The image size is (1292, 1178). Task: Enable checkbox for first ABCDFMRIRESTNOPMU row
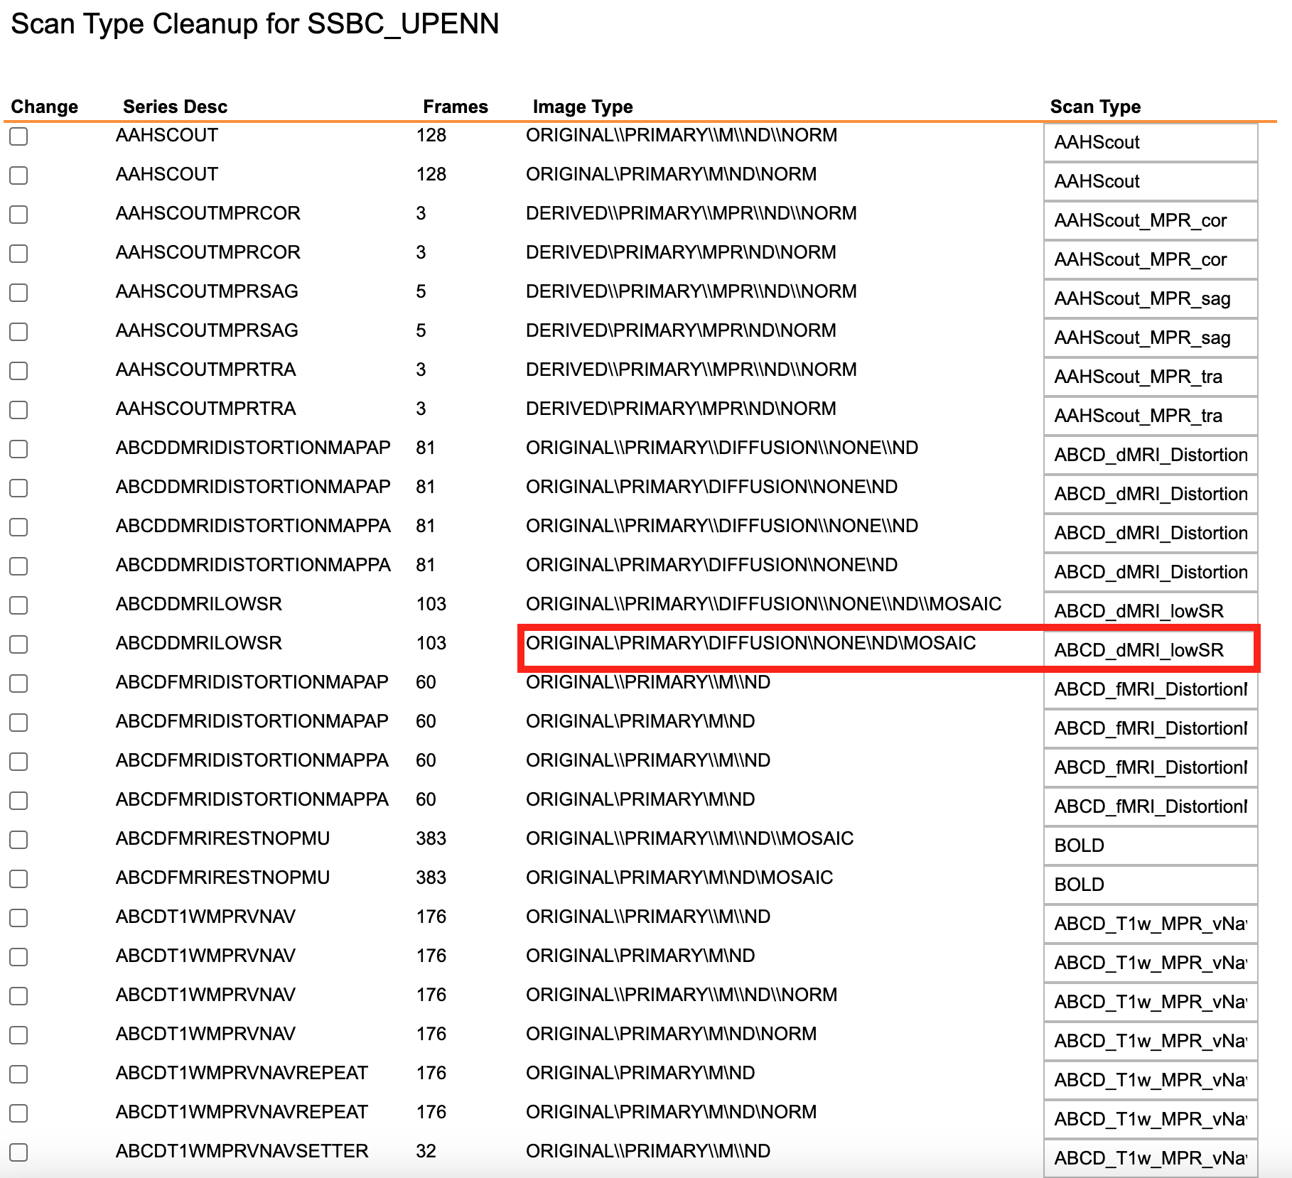coord(18,840)
